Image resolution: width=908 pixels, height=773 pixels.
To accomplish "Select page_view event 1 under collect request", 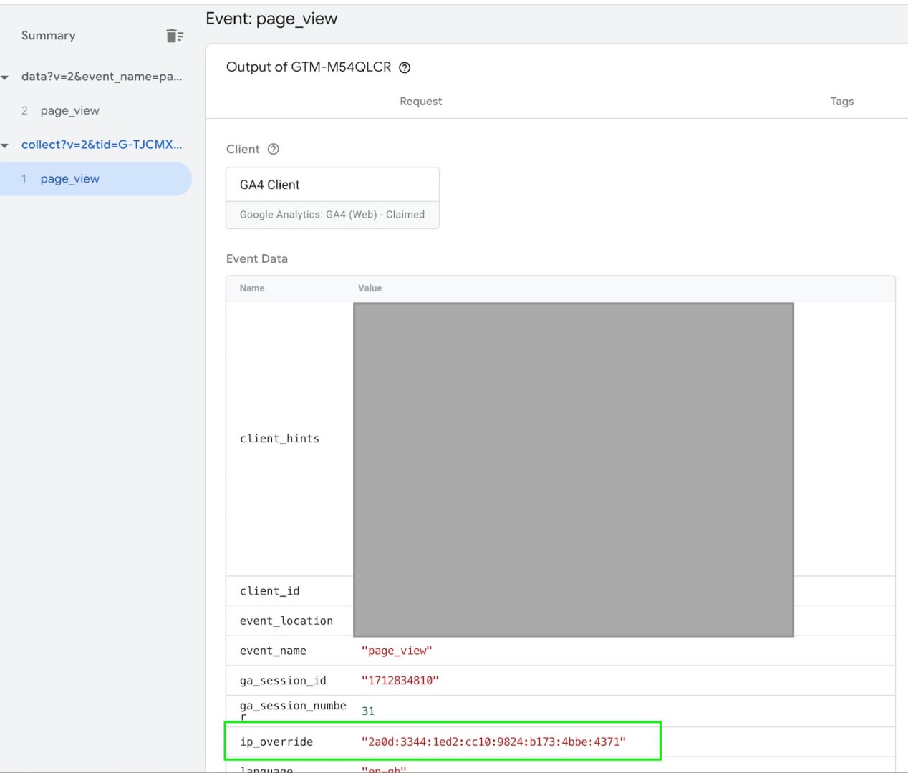I will pos(69,178).
